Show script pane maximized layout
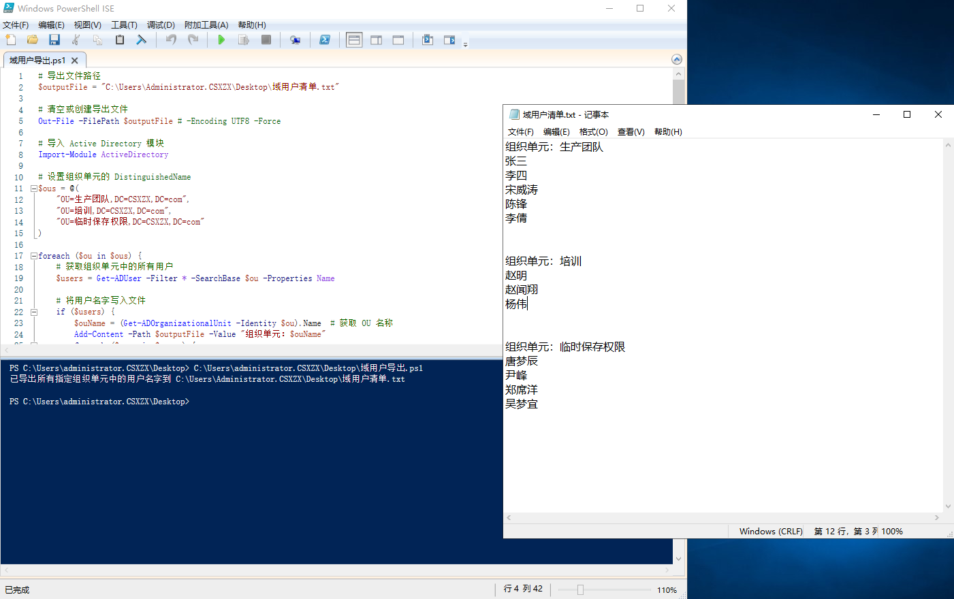The width and height of the screenshot is (954, 599). pyautogui.click(x=398, y=40)
